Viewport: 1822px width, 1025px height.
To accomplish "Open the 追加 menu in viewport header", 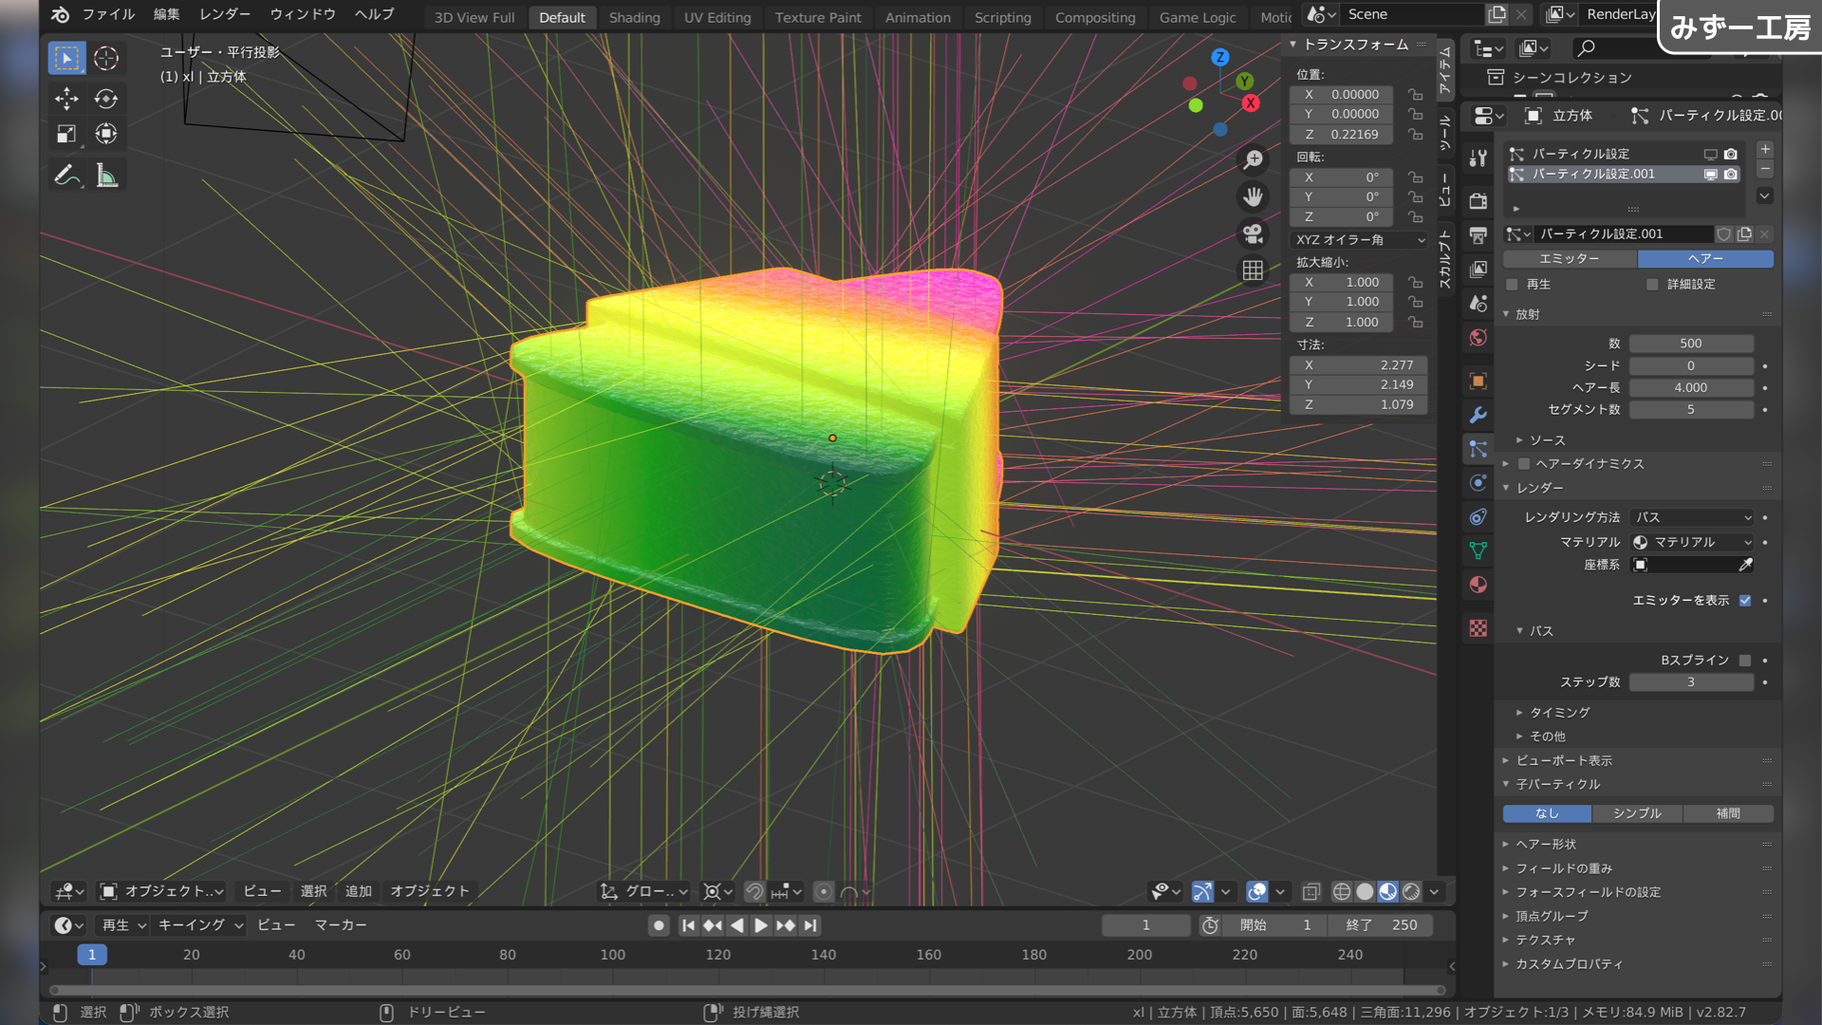I will 358,891.
